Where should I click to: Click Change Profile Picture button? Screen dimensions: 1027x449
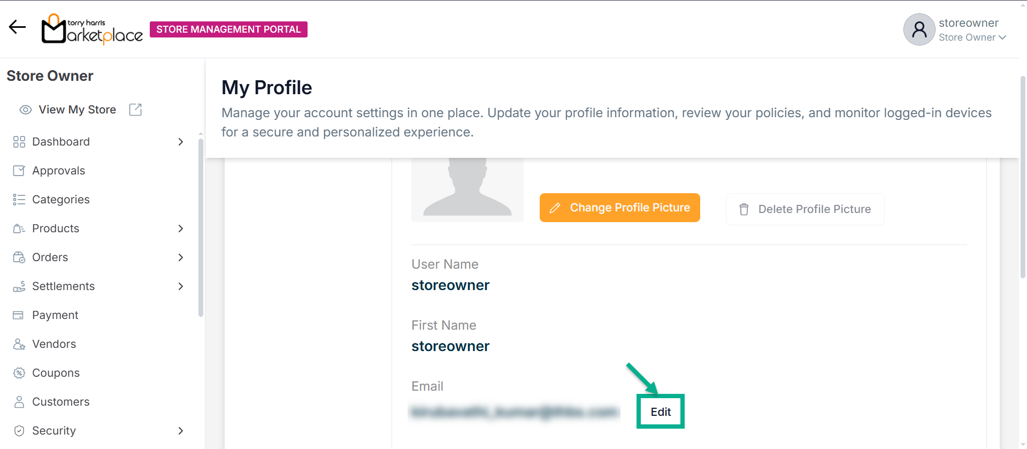click(x=619, y=208)
